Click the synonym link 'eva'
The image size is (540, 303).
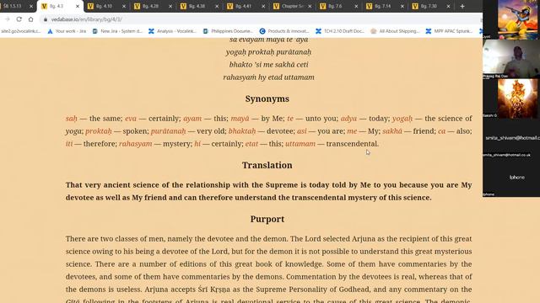[131, 119]
